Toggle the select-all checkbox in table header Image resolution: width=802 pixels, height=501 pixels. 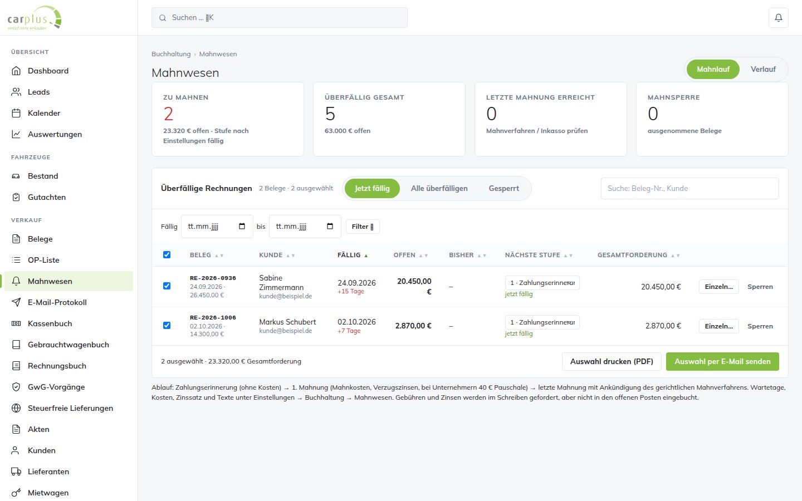click(167, 254)
